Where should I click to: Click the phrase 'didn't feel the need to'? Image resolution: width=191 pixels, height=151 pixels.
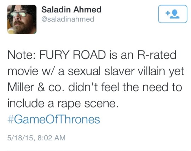pyautogui.click(x=125, y=87)
